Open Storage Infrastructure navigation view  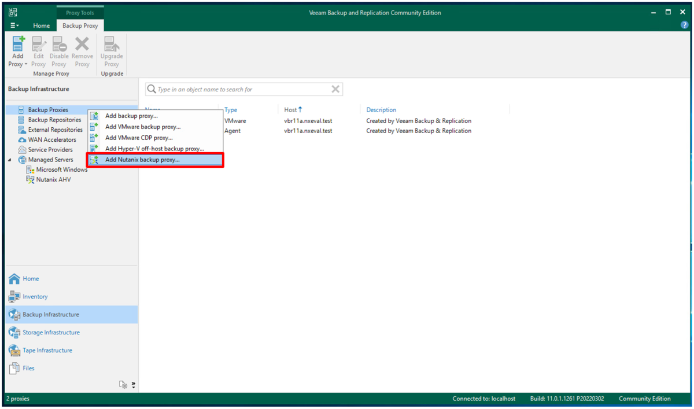point(72,333)
